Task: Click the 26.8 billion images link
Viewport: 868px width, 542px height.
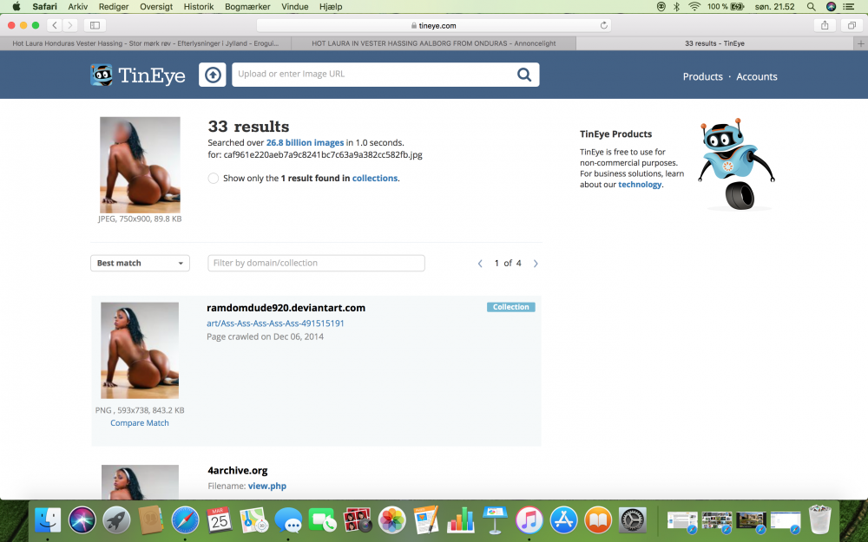Action: [x=305, y=143]
